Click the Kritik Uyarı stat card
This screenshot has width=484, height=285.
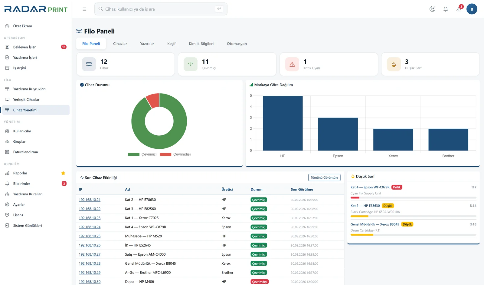[x=329, y=64]
